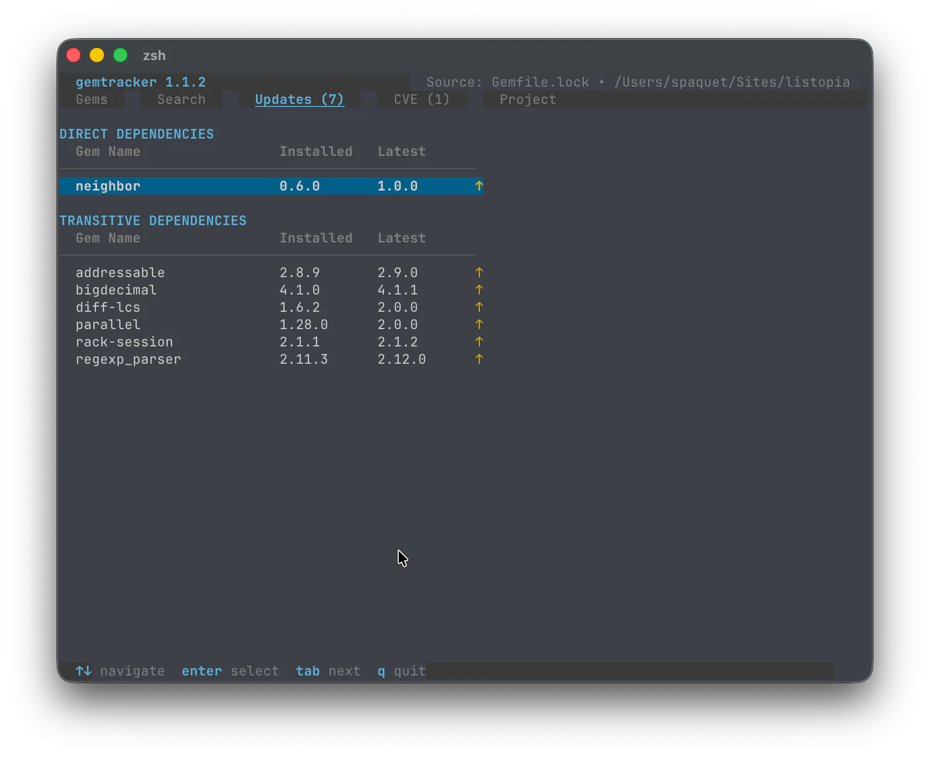Select the neighbor gem row
The height and width of the screenshot is (758, 930).
point(271,186)
